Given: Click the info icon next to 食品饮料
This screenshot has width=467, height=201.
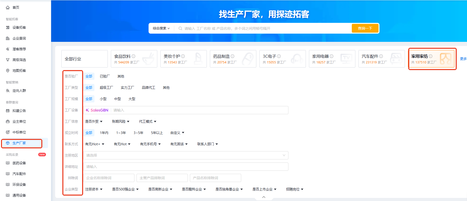Looking at the screenshot, I should [x=133, y=56].
